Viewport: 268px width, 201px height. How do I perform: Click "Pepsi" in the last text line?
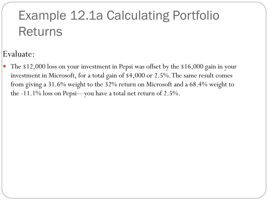pos(69,93)
